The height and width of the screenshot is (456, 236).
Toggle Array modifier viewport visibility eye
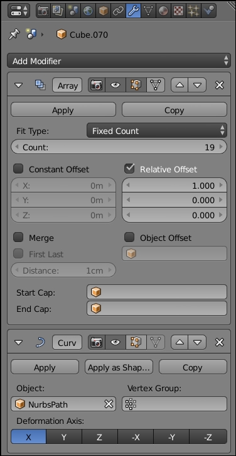pos(115,85)
